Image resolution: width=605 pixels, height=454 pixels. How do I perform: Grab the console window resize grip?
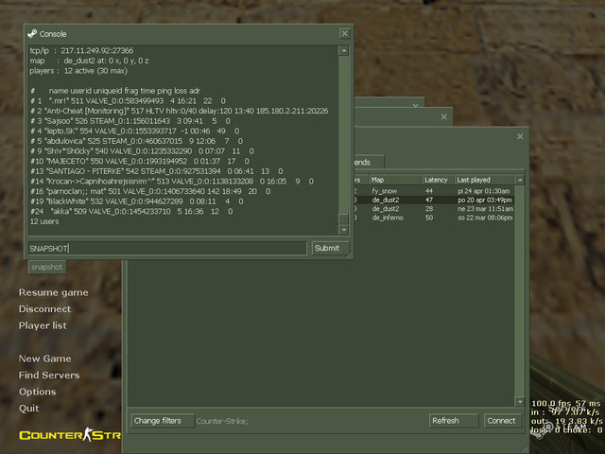349,254
